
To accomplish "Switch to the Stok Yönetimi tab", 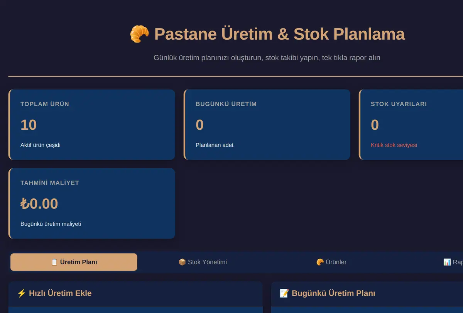I will pyautogui.click(x=203, y=262).
